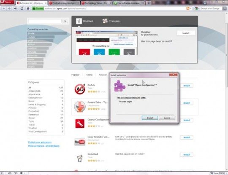Cancel the Install extension dialog
Screen dimensions: 228x175
[167, 118]
